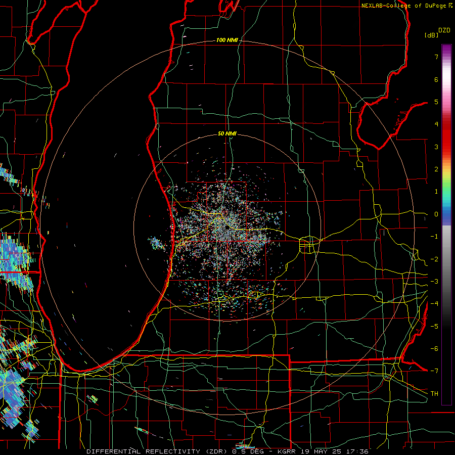Click legend value -6 on the color scale
This screenshot has width=455, height=455.
[434, 349]
